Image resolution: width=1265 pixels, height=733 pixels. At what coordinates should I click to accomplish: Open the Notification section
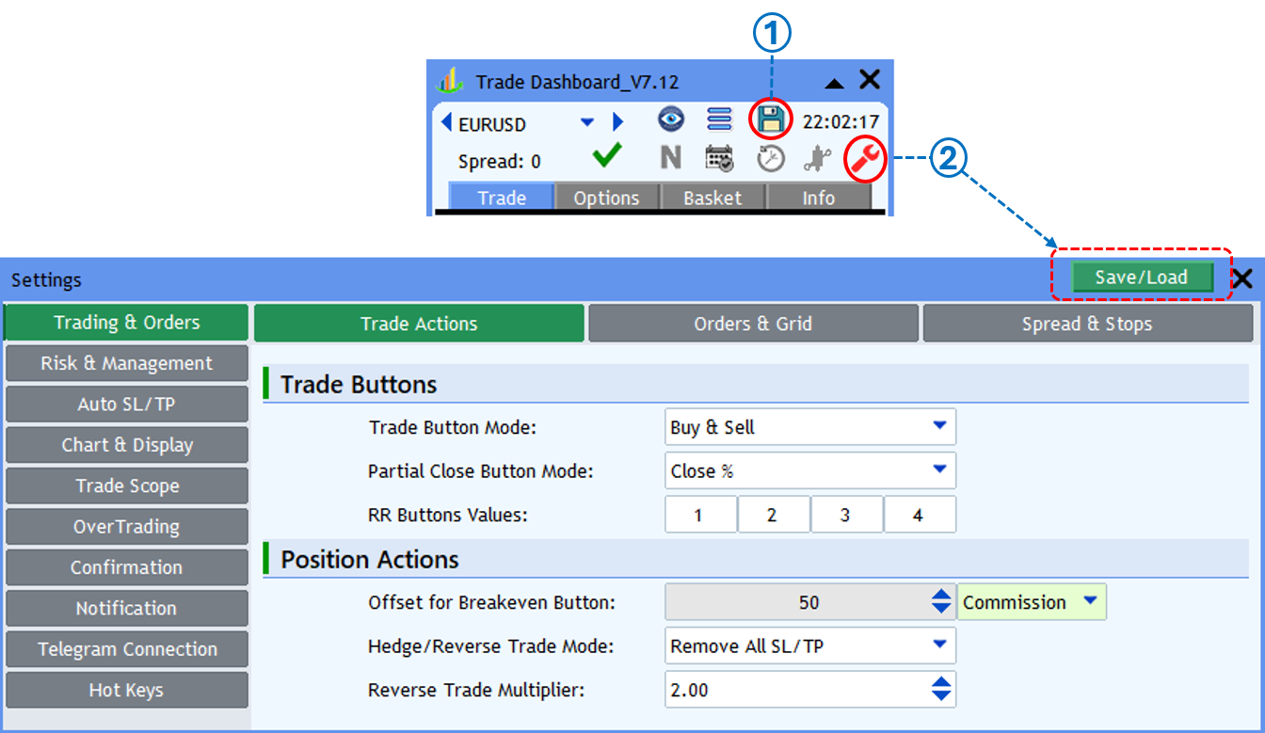[126, 608]
